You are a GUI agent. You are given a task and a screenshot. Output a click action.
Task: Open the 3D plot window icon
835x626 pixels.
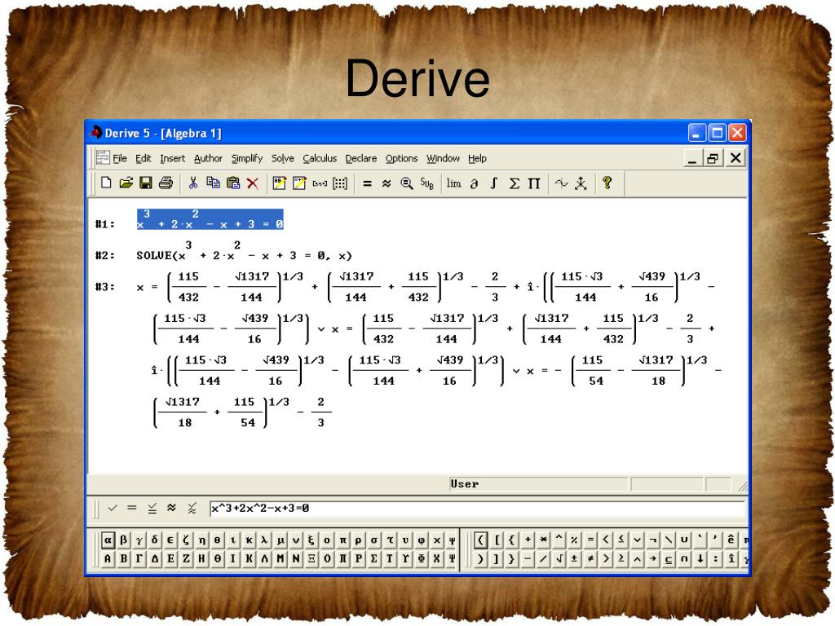pos(581,183)
